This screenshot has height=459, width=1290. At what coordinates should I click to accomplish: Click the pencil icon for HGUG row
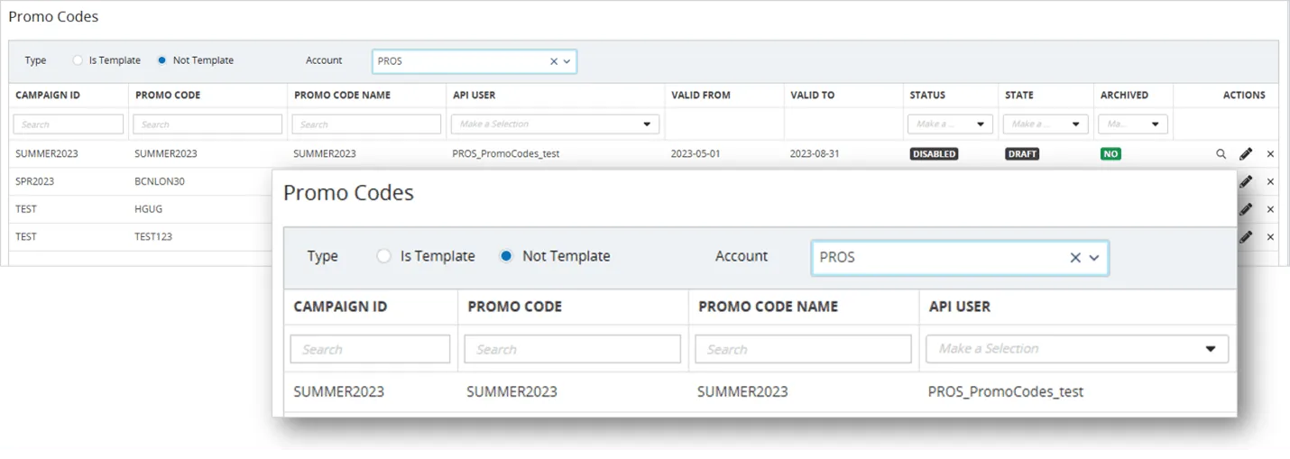pyautogui.click(x=1246, y=209)
